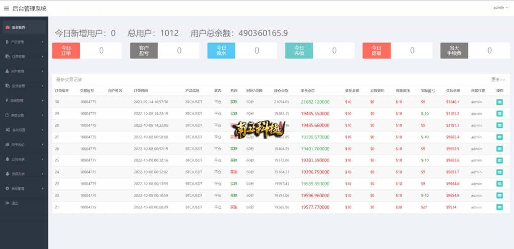Click the ¥ yen icon in the sidebar

coord(7,100)
